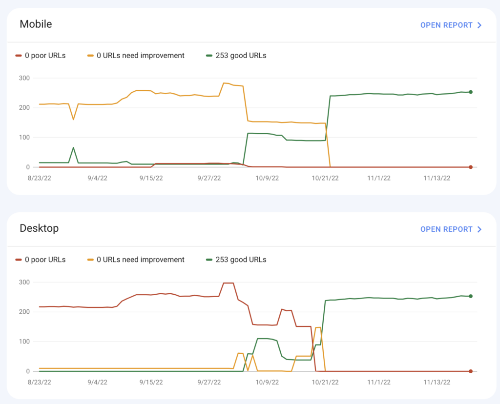Click red endpoint marker on Desktop chart
500x404 pixels.
[471, 371]
